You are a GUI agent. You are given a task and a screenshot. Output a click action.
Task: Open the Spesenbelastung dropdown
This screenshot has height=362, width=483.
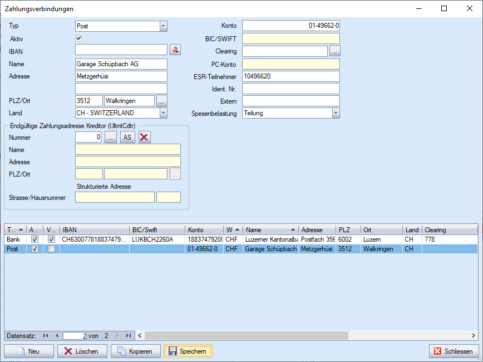click(336, 113)
